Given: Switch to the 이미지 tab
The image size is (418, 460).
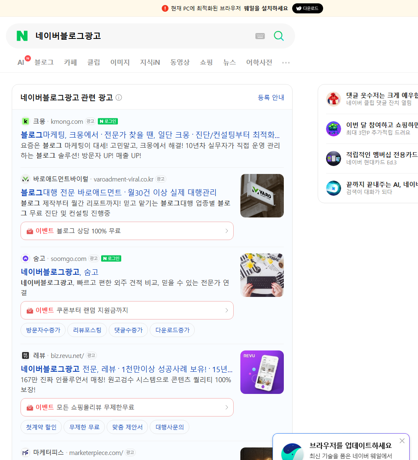Looking at the screenshot, I should click(x=120, y=62).
